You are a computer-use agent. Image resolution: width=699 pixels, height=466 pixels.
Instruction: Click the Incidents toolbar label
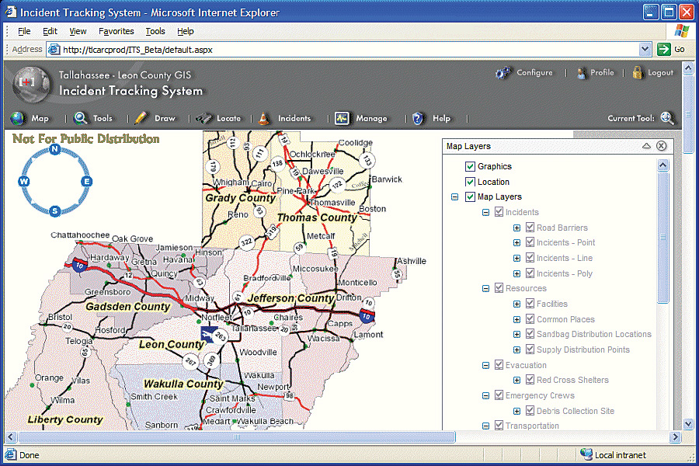coord(294,118)
